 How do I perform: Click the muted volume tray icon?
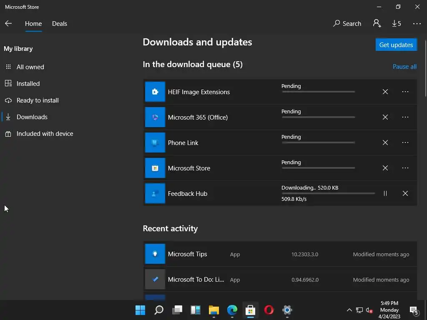click(x=369, y=310)
